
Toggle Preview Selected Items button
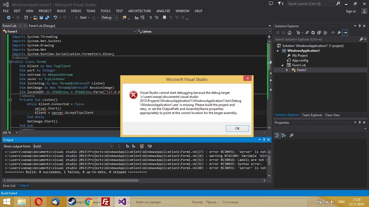(x=345, y=33)
